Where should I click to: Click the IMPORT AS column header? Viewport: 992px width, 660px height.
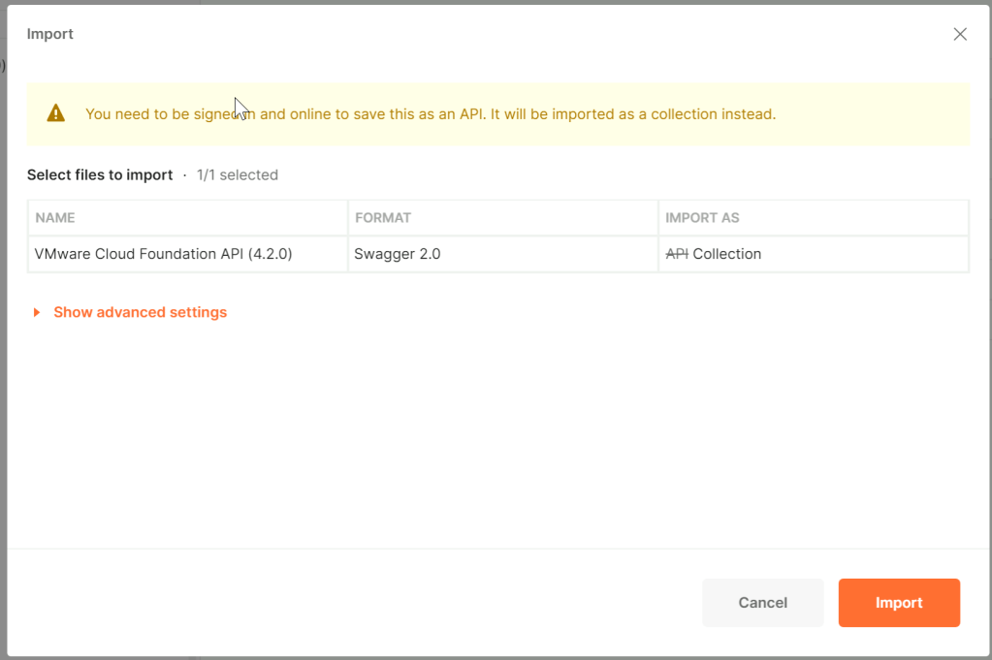703,218
